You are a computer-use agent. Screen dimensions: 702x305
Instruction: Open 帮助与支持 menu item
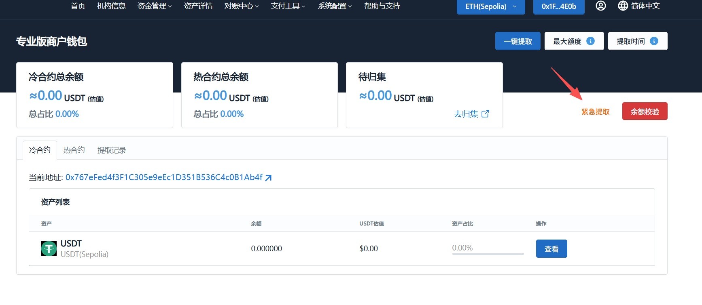click(382, 6)
